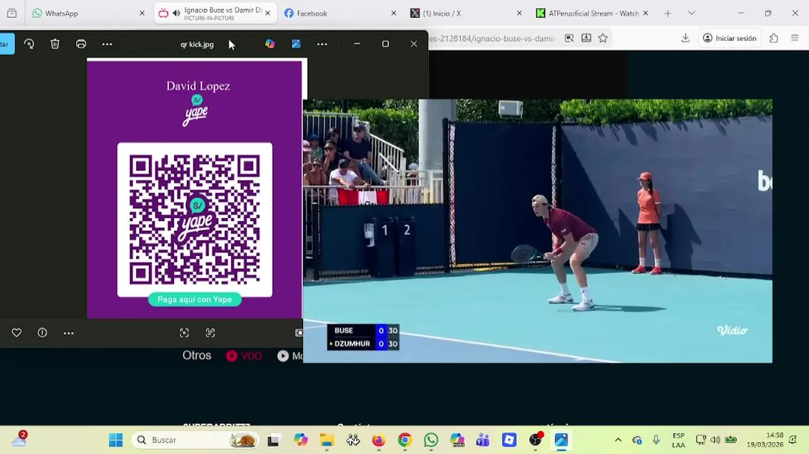Mark the photo as favorite with heart
This screenshot has height=454, width=809.
(x=16, y=333)
